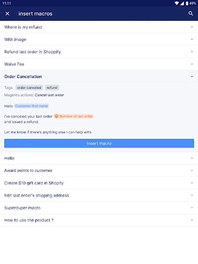198x264 pixels.
Task: Tap the Wi-Fi signal status icon
Action: (176, 3)
